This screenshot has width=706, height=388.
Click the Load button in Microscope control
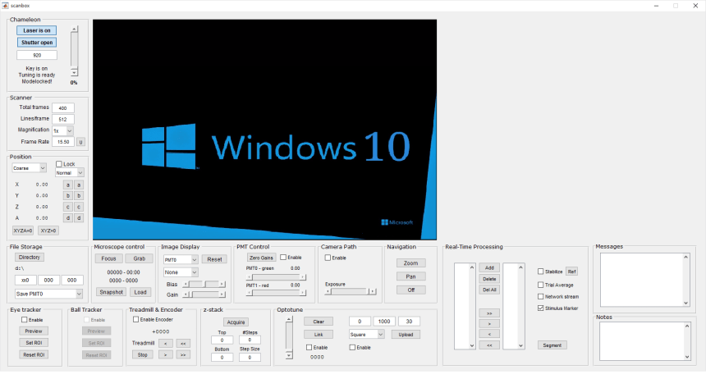pyautogui.click(x=140, y=292)
